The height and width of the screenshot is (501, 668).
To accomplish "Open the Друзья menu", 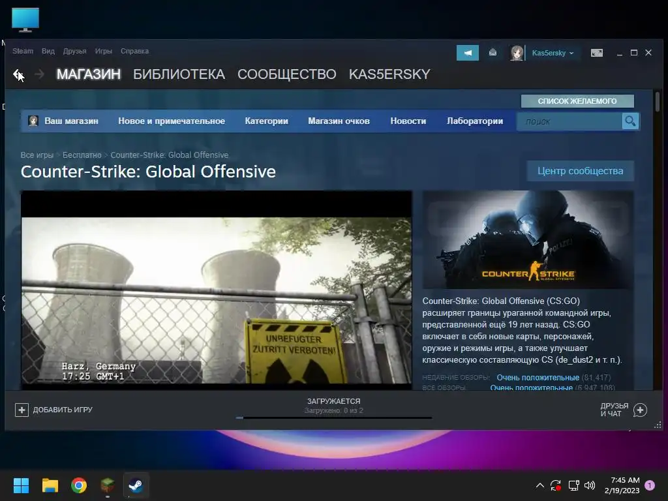I will pos(74,51).
